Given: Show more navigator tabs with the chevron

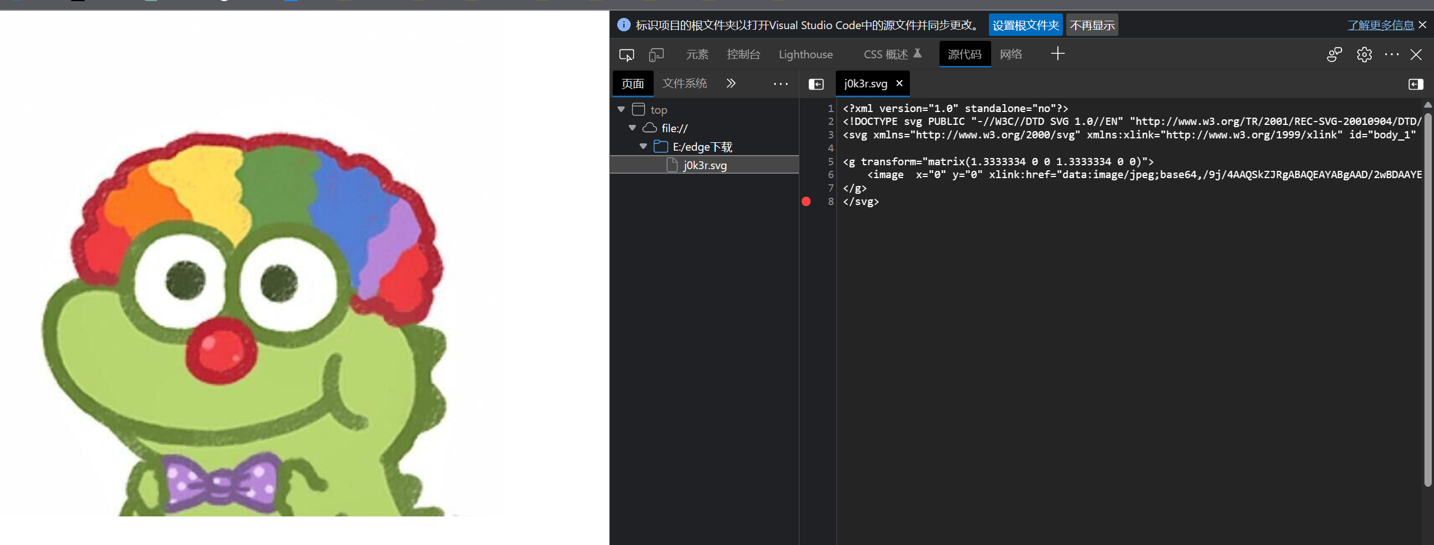Looking at the screenshot, I should (730, 83).
